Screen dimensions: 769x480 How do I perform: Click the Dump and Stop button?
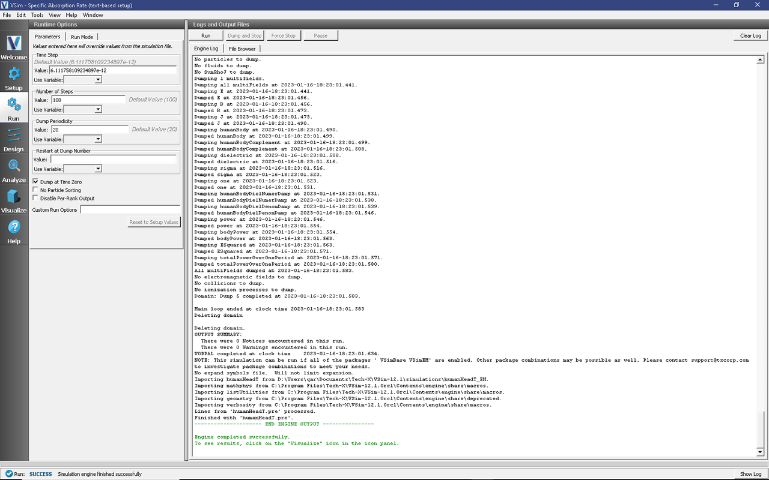[x=245, y=35]
